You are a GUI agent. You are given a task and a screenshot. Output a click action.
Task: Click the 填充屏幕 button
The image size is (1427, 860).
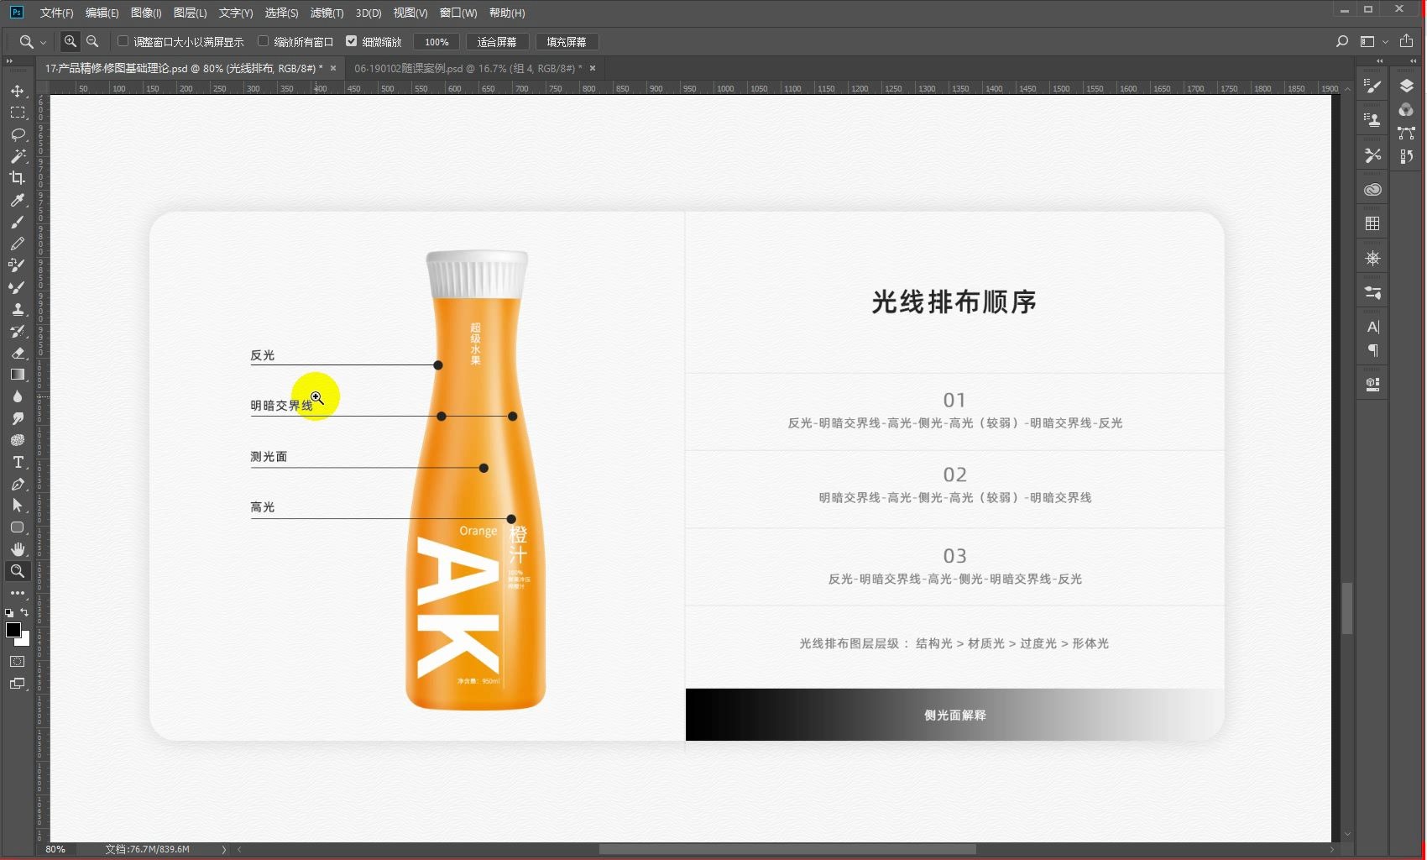coord(567,41)
